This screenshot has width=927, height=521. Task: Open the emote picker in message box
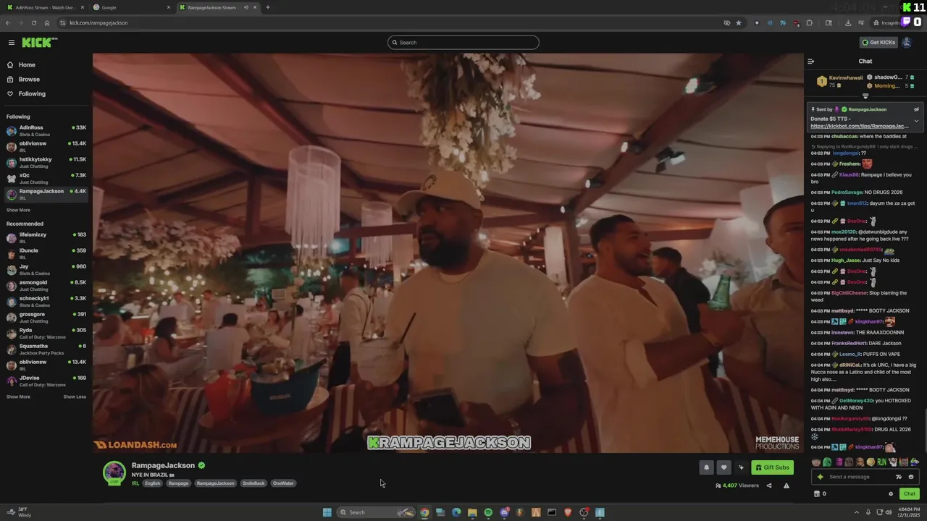911,477
